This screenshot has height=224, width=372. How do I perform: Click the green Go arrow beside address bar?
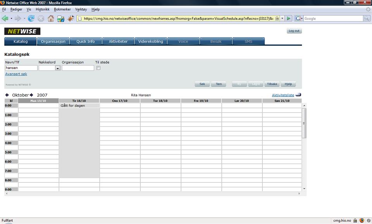pos(288,18)
